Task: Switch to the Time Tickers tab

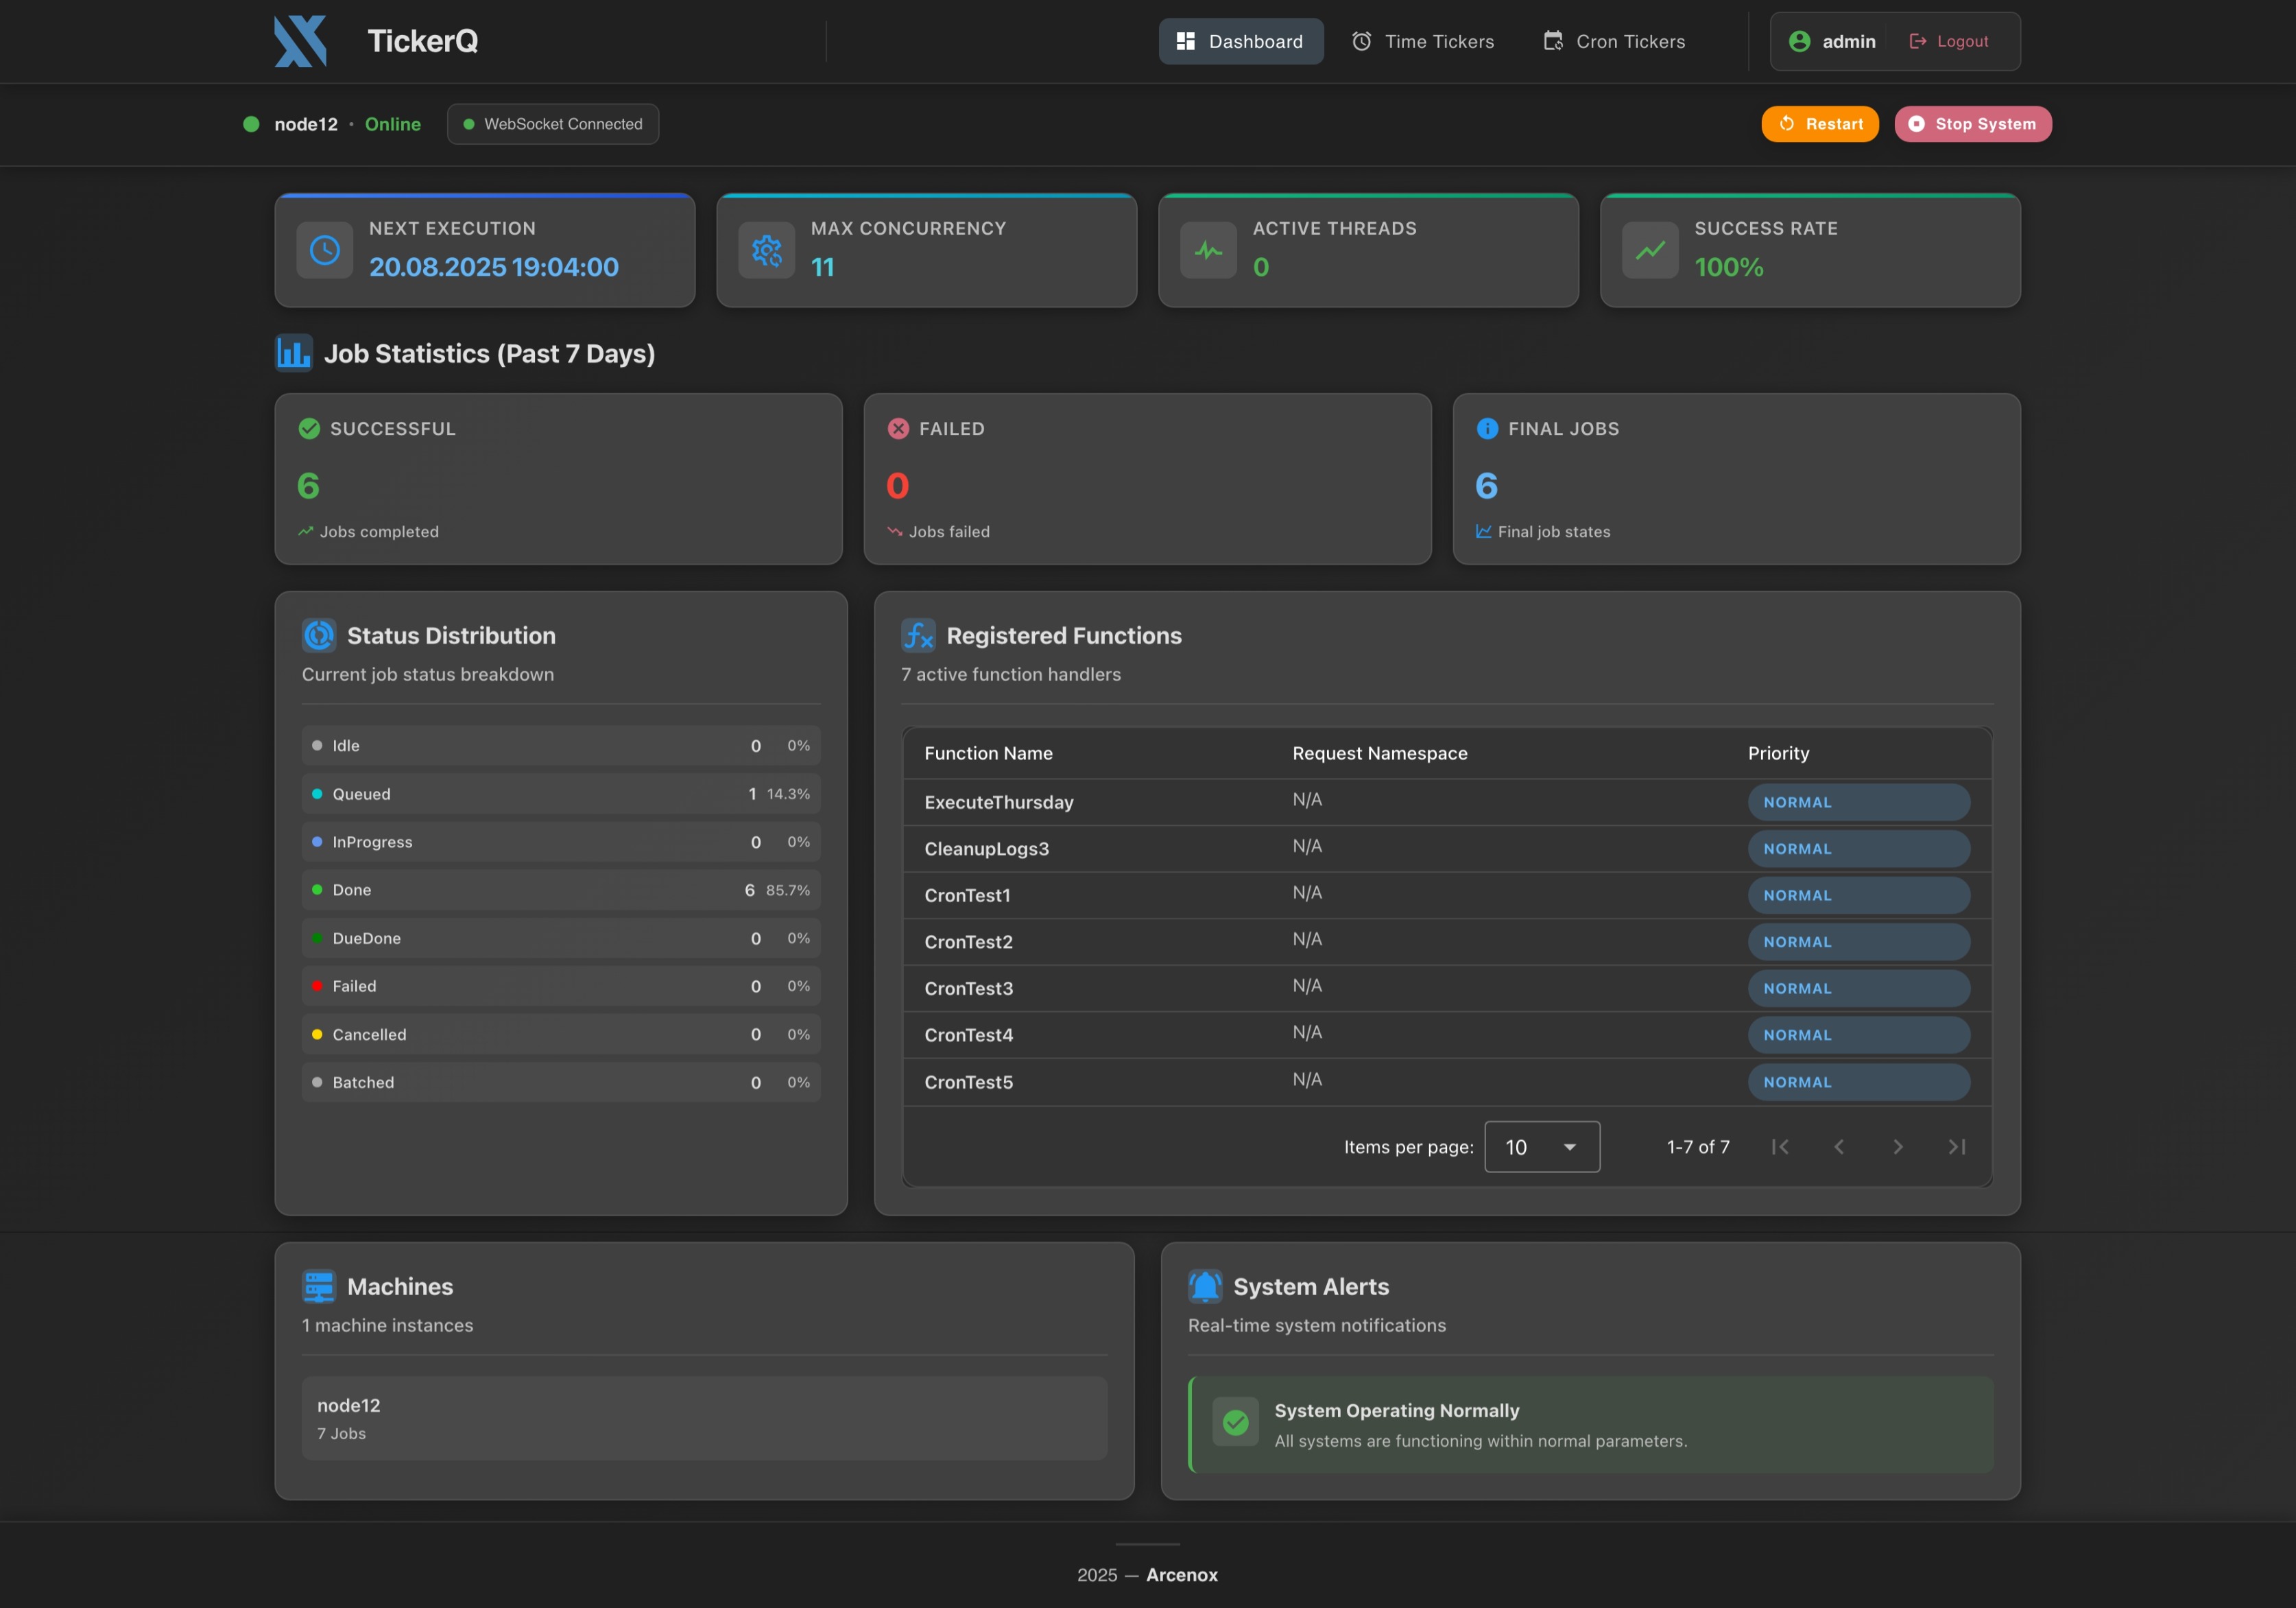Action: [1422, 41]
